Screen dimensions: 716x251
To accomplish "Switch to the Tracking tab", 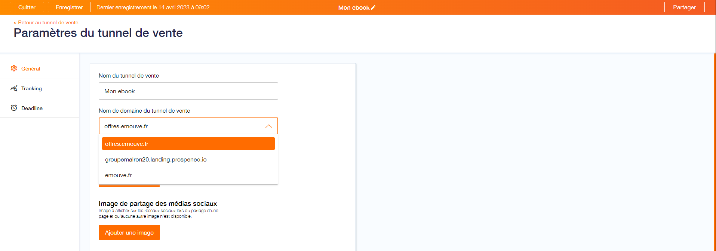I will coord(40,88).
